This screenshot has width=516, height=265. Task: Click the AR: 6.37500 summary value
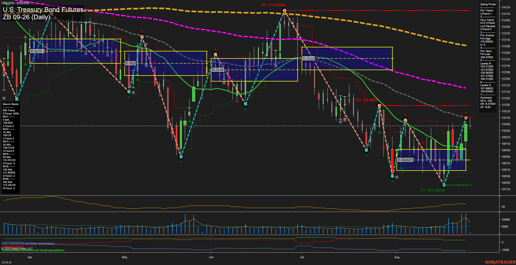488,104
